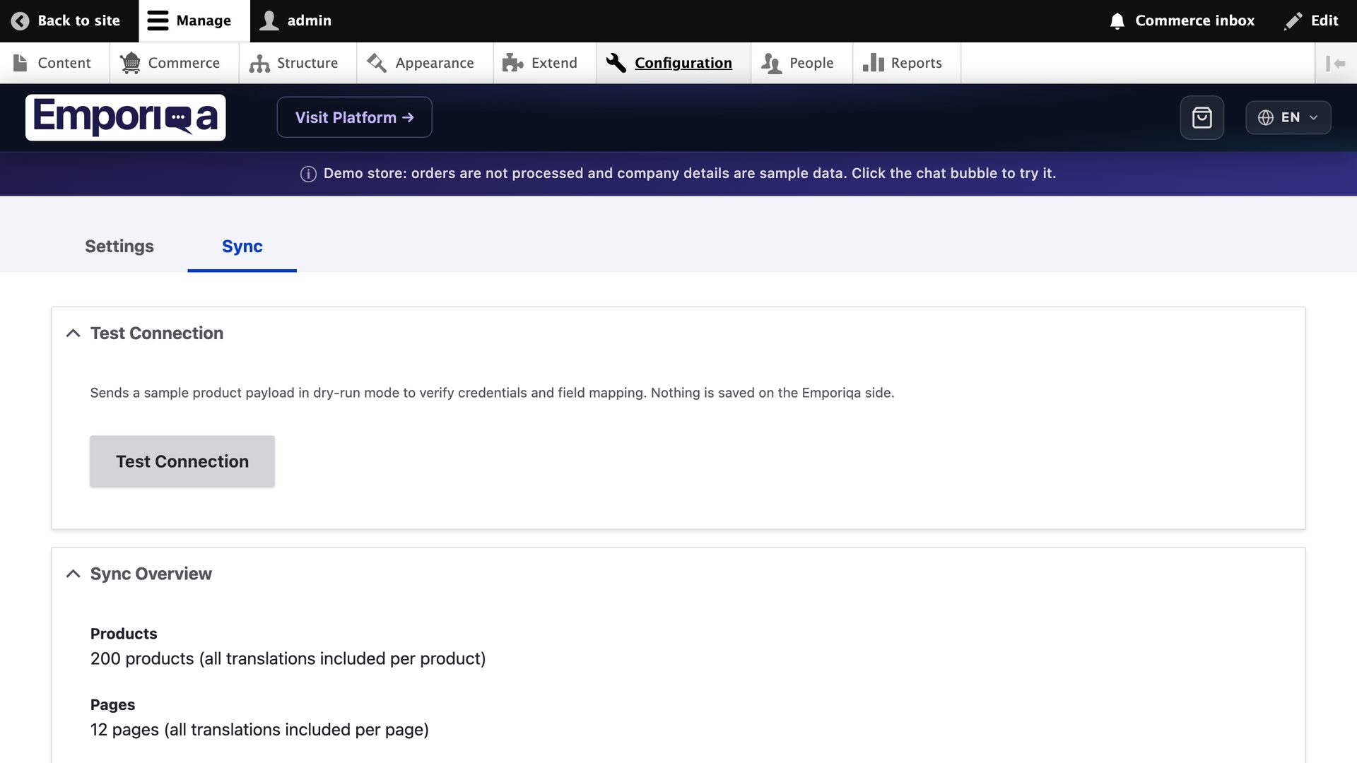This screenshot has height=763, width=1357.
Task: Click the Test Connection button
Action: click(182, 461)
